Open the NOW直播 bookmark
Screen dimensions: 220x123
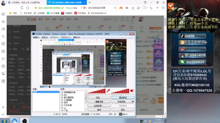[53, 13]
